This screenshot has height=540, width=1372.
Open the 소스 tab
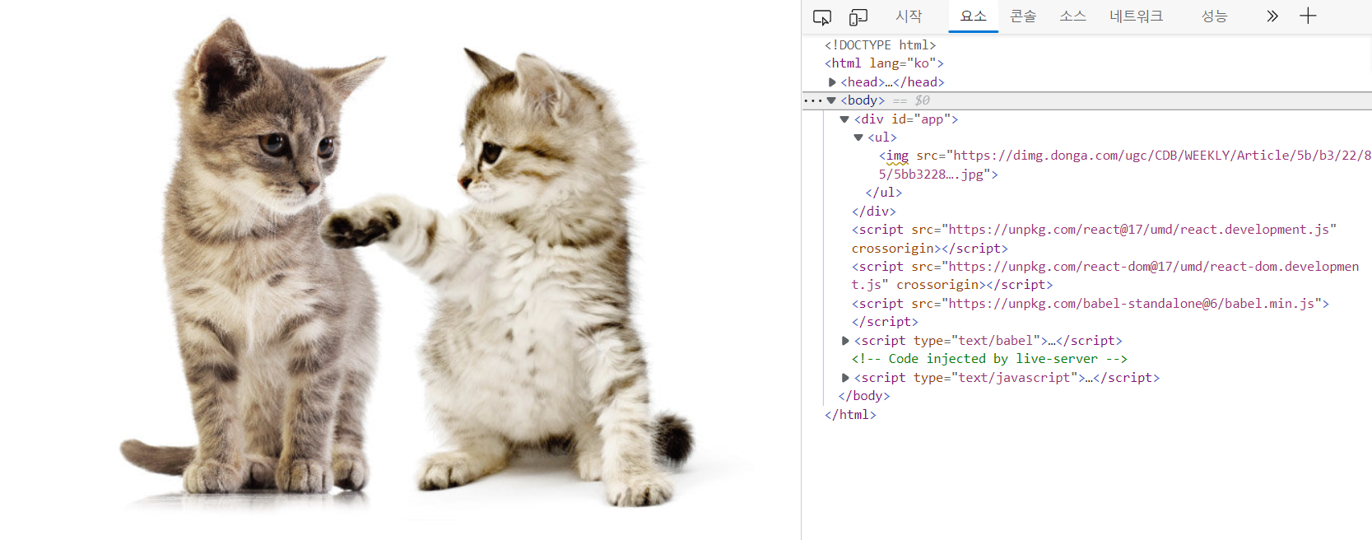click(x=1072, y=16)
